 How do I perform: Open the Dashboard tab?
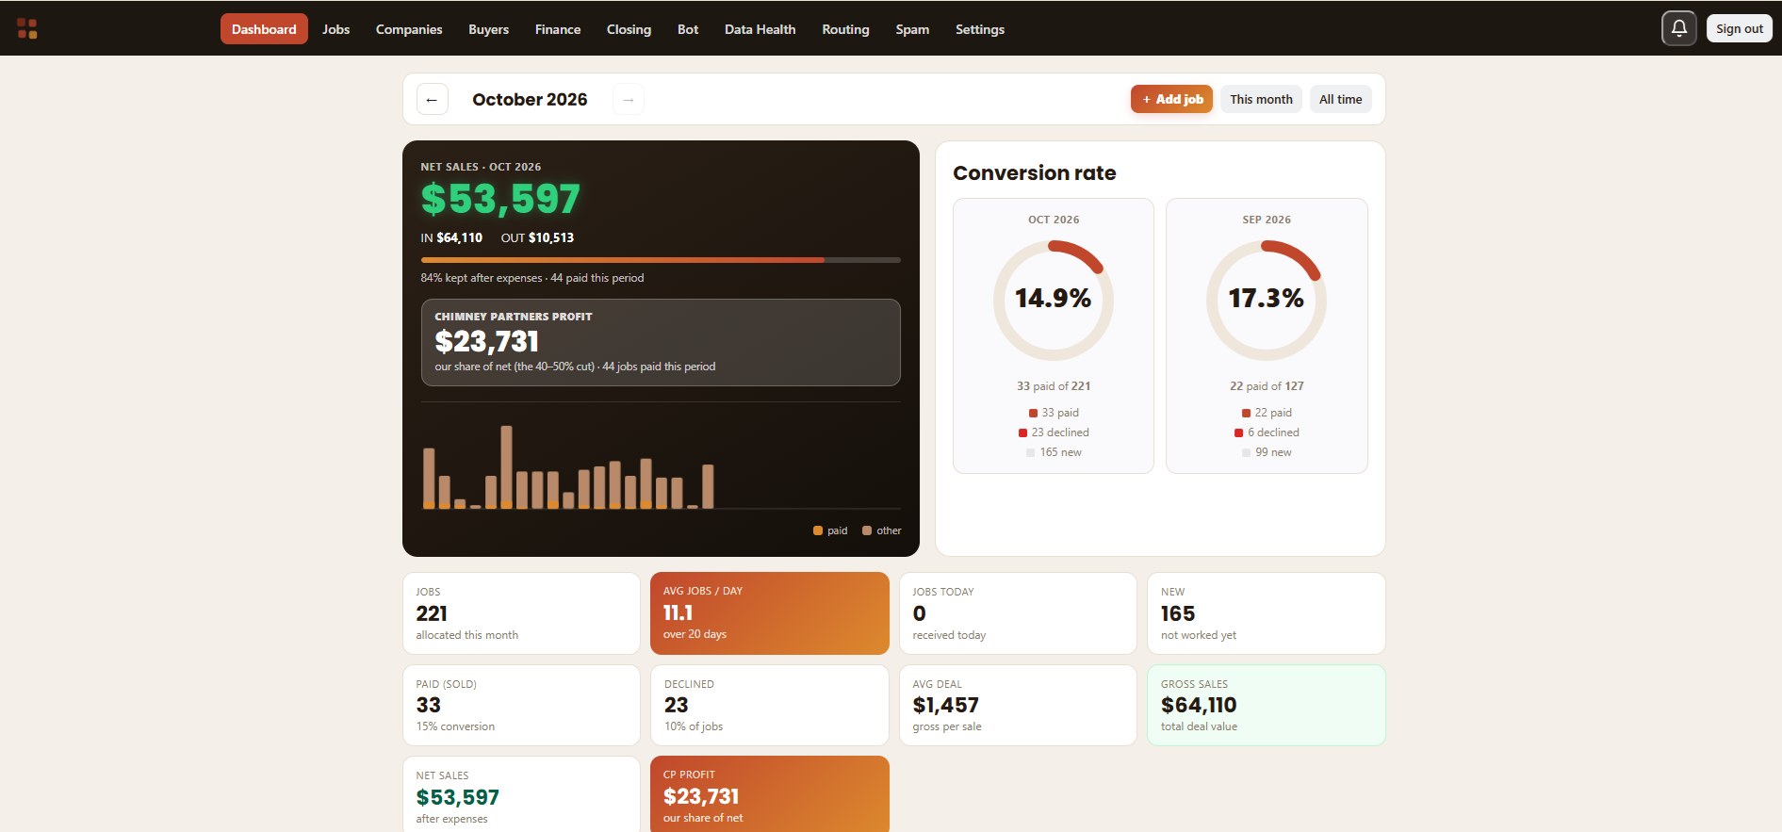coord(264,29)
